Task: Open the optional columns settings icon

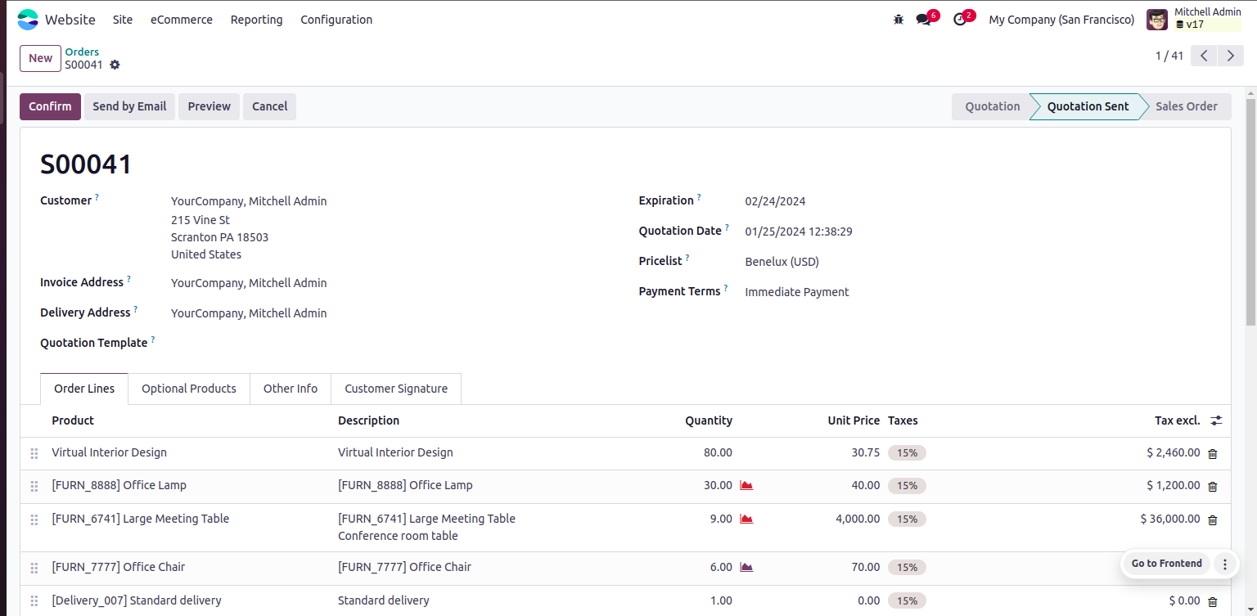Action: 1217,420
